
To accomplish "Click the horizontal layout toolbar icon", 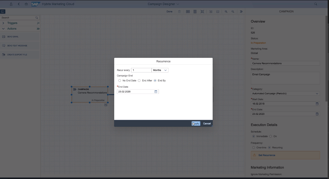I will click(x=188, y=11).
